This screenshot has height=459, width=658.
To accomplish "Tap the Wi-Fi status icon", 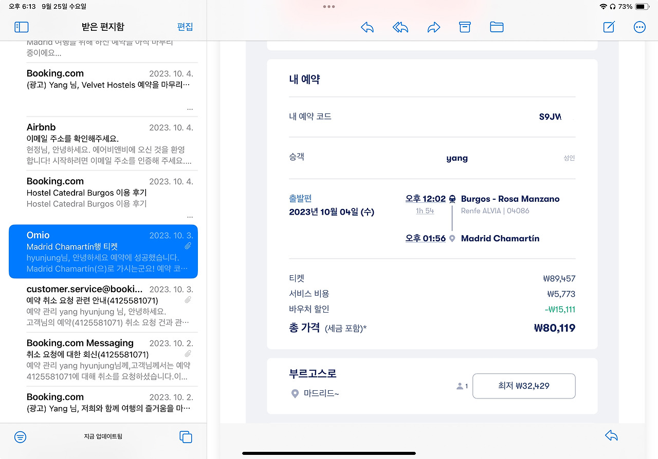I will [x=603, y=7].
